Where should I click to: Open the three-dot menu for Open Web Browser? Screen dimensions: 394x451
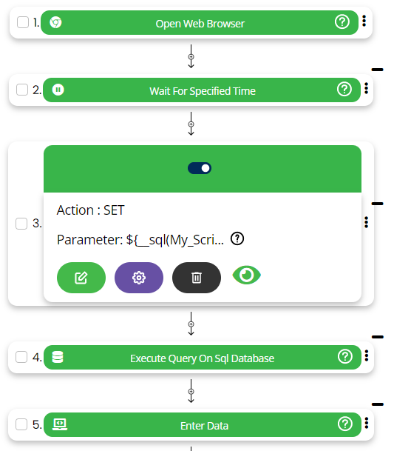point(364,21)
